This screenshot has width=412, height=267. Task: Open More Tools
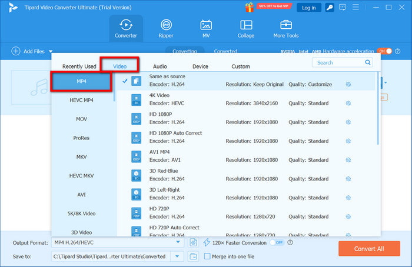click(x=286, y=28)
